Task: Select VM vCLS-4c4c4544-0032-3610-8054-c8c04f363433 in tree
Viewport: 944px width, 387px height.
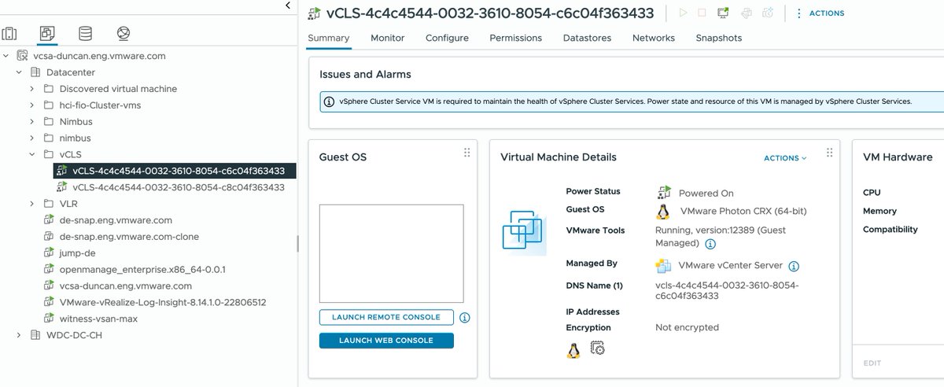Action: tap(178, 188)
